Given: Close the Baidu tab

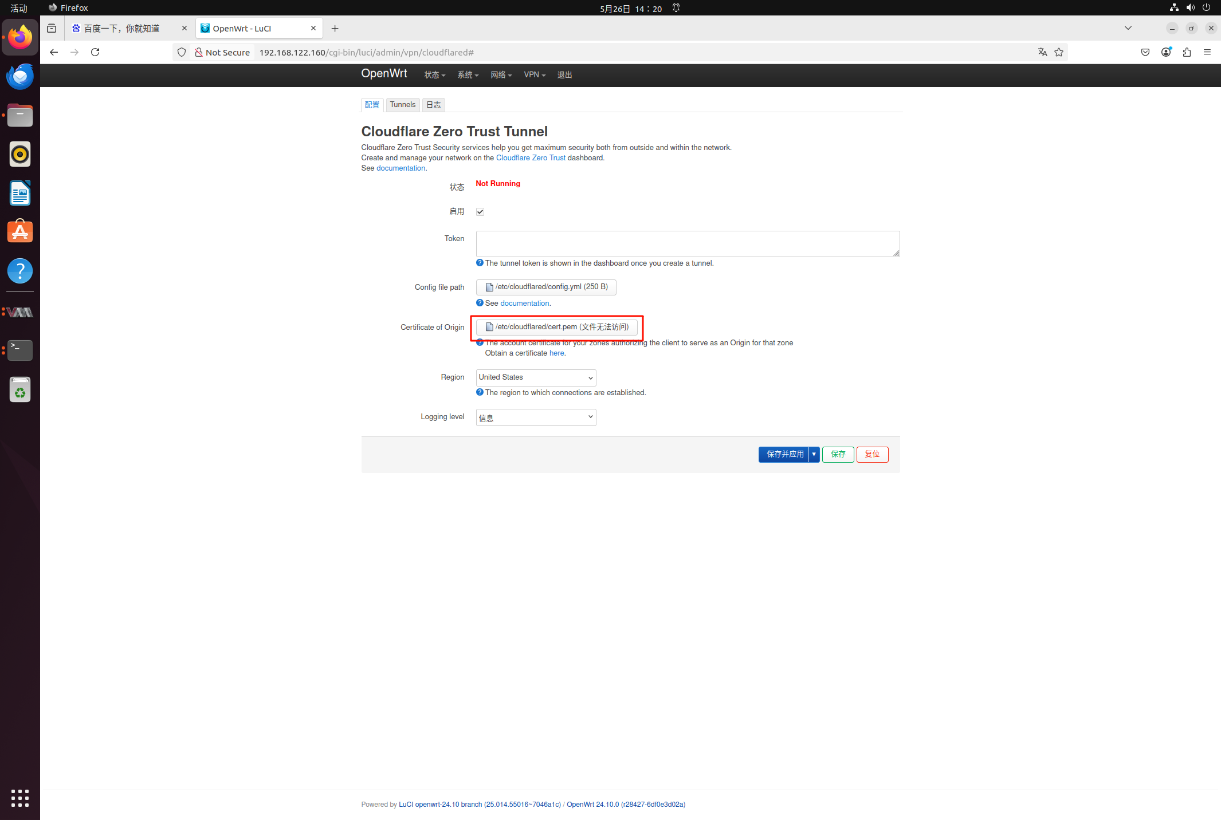Looking at the screenshot, I should pyautogui.click(x=184, y=28).
